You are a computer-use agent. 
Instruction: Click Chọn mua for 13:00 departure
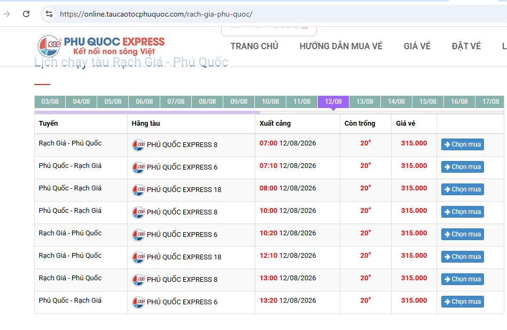(462, 279)
